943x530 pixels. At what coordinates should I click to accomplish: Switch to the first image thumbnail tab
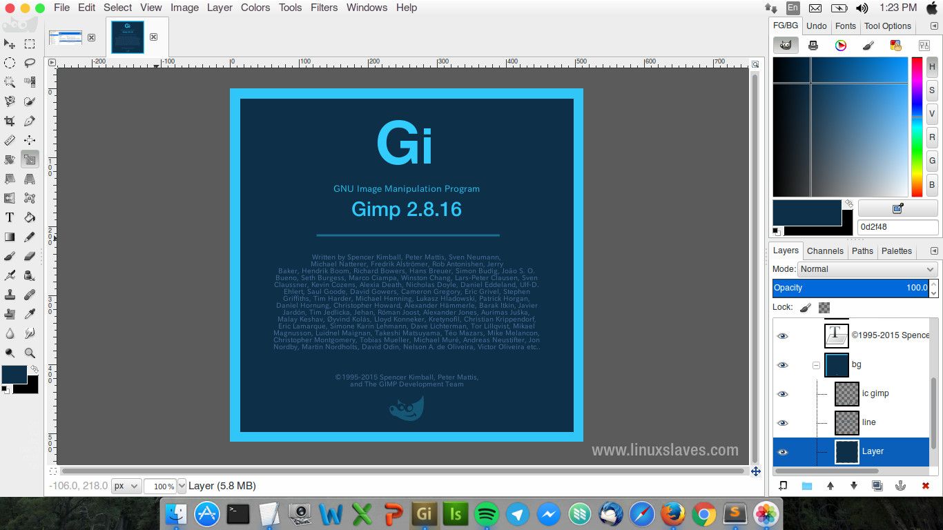point(65,37)
